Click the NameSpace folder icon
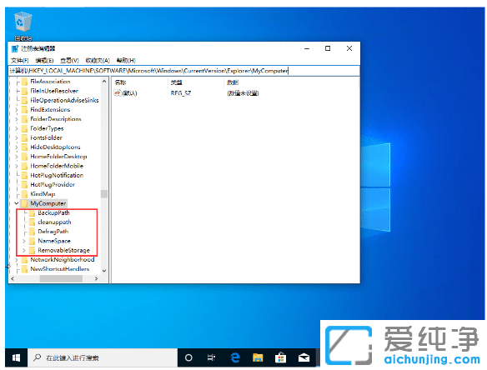Screen dimensions: 487x370 (x=32, y=241)
